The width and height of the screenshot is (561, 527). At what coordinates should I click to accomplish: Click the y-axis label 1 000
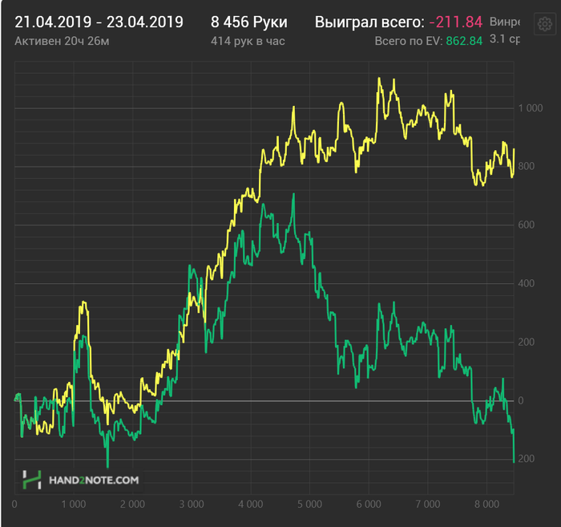[531, 108]
